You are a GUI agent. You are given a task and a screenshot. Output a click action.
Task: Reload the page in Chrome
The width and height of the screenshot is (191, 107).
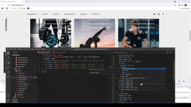pyautogui.click(x=9, y=5)
